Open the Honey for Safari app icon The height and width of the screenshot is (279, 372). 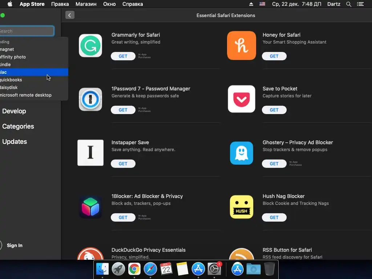(242, 45)
